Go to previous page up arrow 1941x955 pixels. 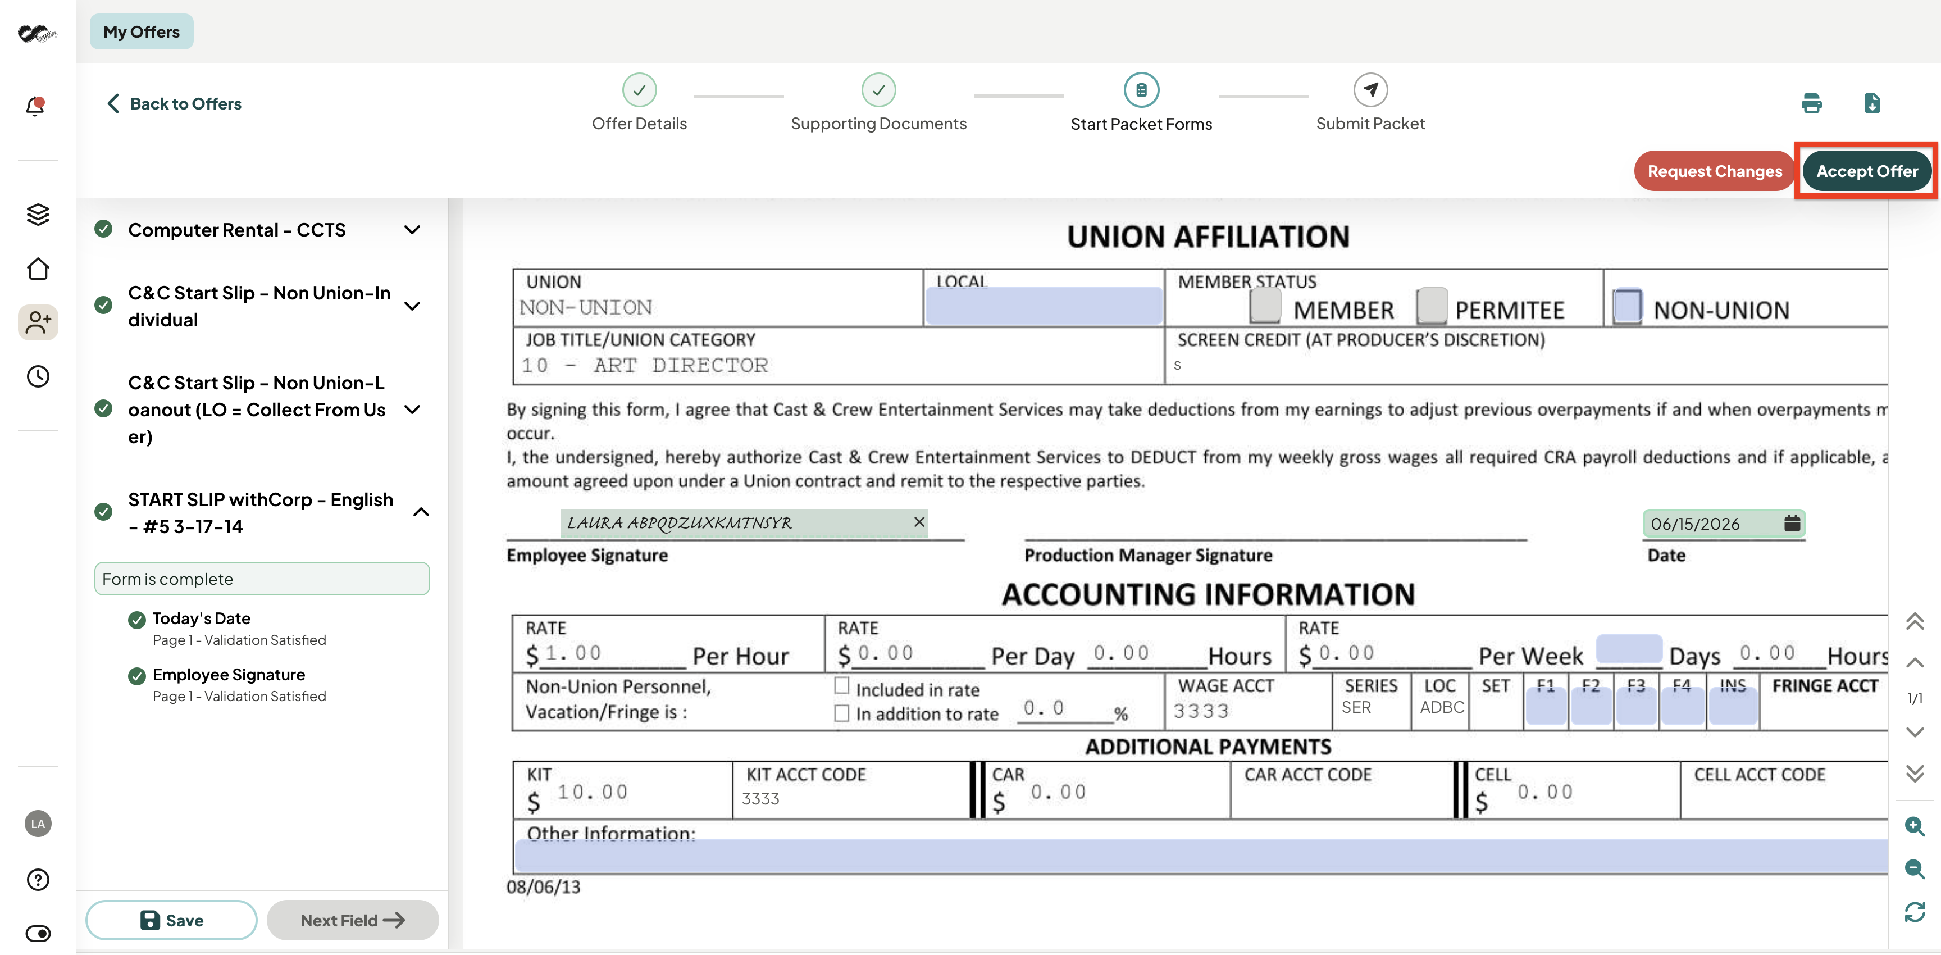pyautogui.click(x=1915, y=662)
